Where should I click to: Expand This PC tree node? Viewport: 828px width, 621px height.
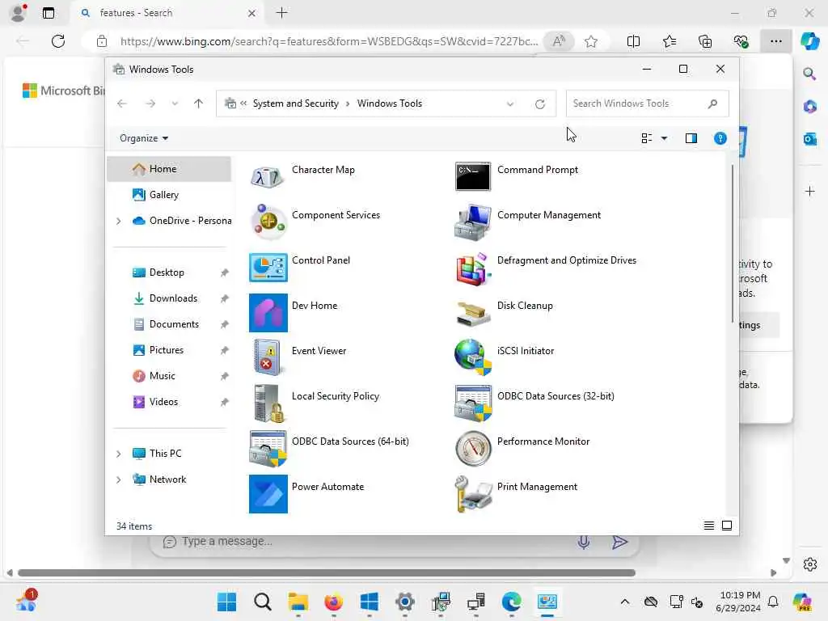(118, 454)
